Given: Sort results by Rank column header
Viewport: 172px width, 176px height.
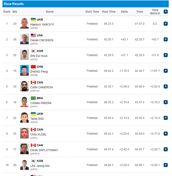Looking at the screenshot, I should pyautogui.click(x=7, y=12).
